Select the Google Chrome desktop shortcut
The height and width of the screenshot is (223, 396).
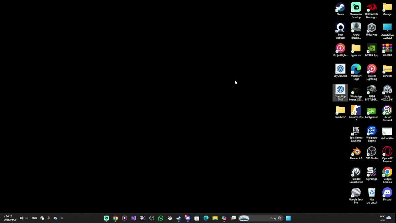(387, 175)
